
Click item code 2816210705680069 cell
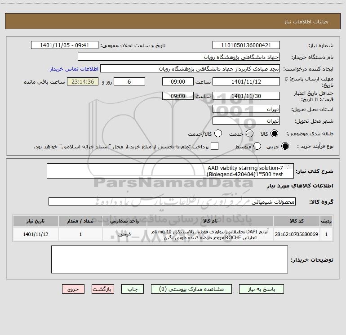tap(297, 235)
